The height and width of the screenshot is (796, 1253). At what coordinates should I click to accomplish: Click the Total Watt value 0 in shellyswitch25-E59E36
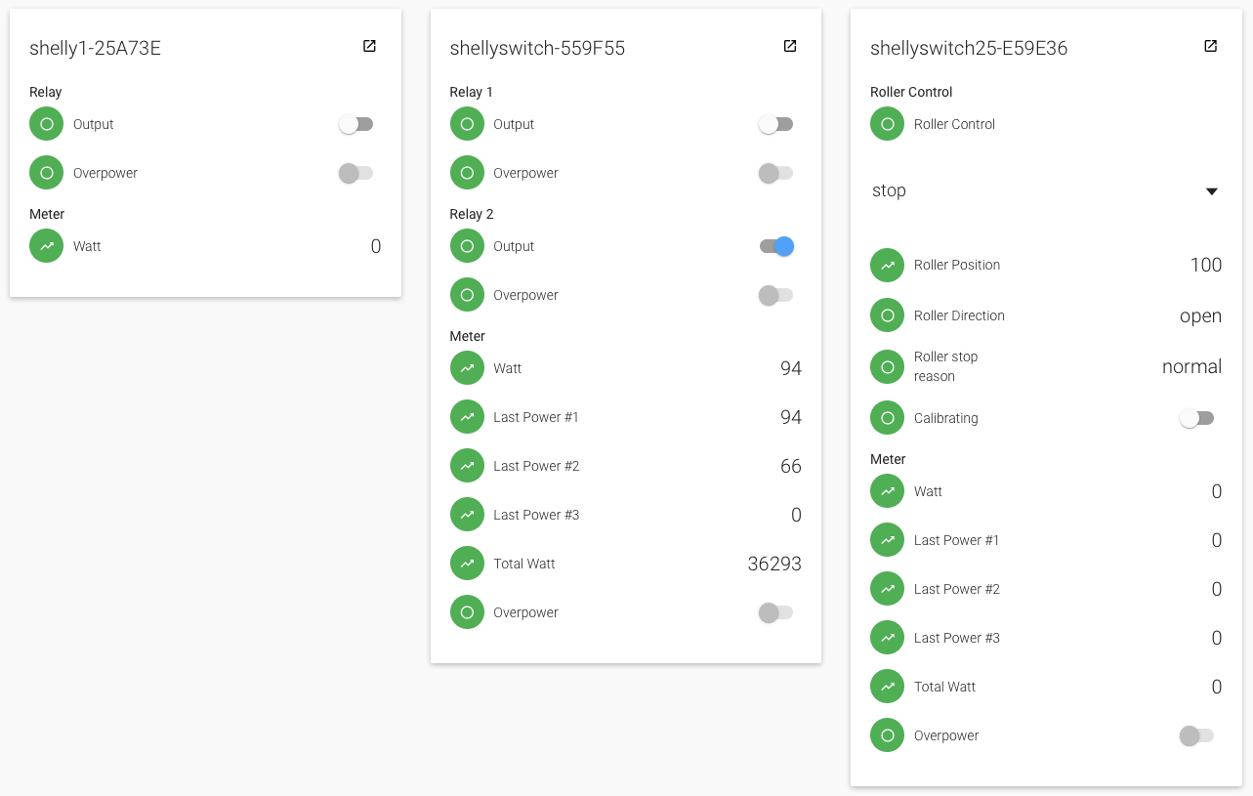(x=1217, y=687)
